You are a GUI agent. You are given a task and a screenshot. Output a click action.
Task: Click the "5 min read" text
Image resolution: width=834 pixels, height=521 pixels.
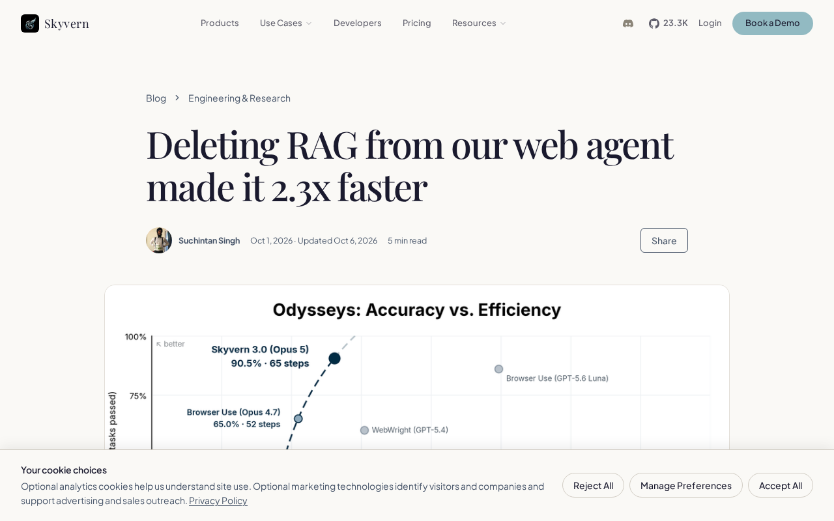tap(407, 240)
